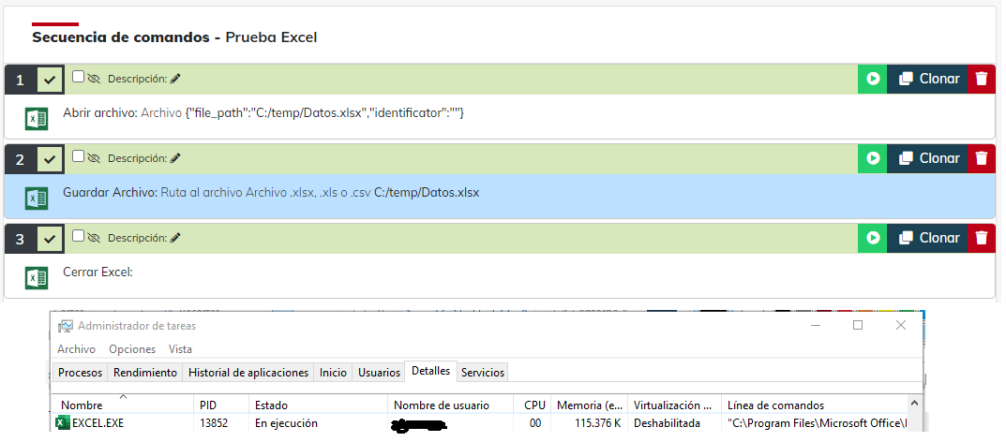
Task: Delete command 1 using the red trash icon
Action: click(981, 80)
